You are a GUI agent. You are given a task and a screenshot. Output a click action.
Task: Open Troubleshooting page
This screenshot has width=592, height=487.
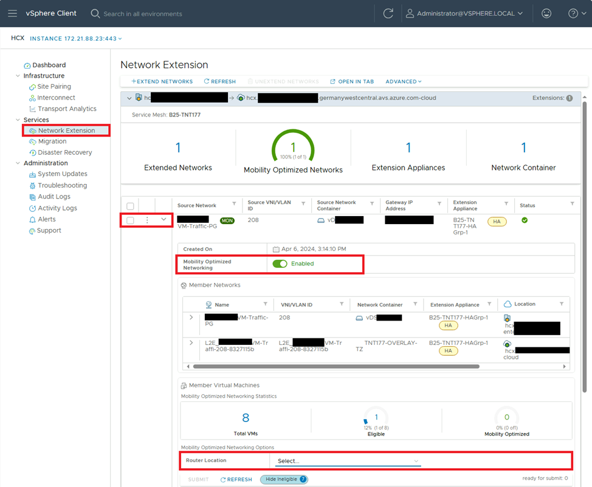62,186
